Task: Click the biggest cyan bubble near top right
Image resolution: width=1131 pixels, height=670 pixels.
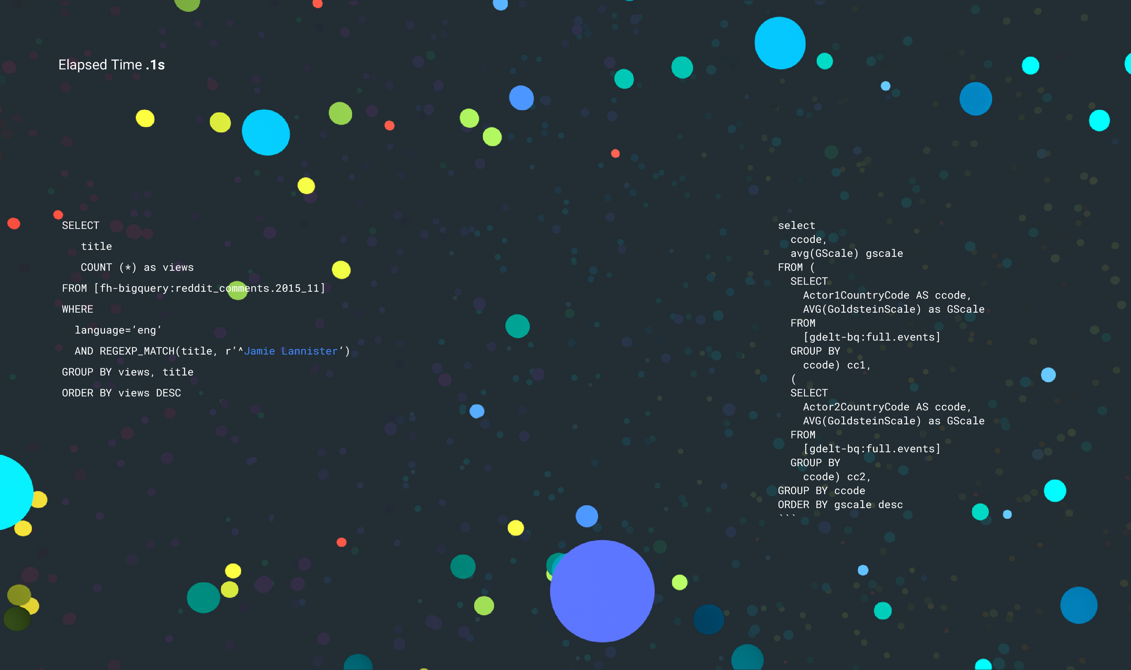Action: click(779, 43)
